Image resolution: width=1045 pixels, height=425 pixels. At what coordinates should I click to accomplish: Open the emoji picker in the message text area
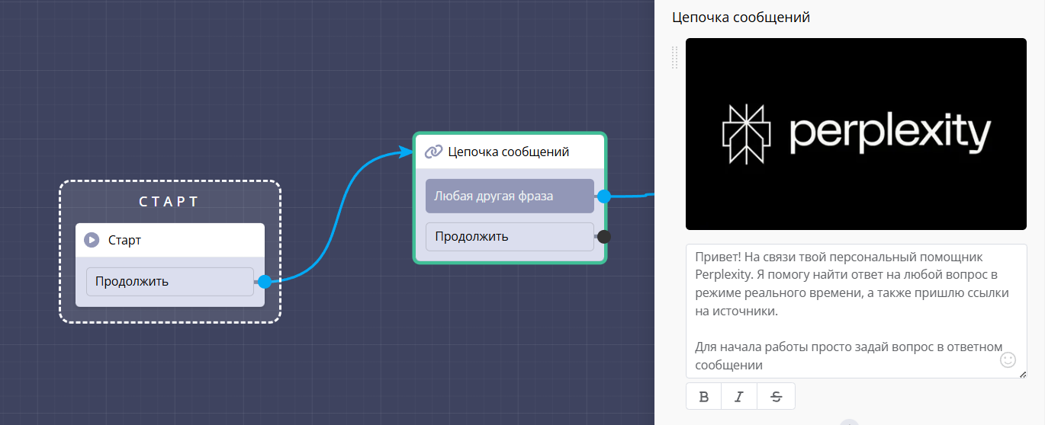coord(1008,359)
